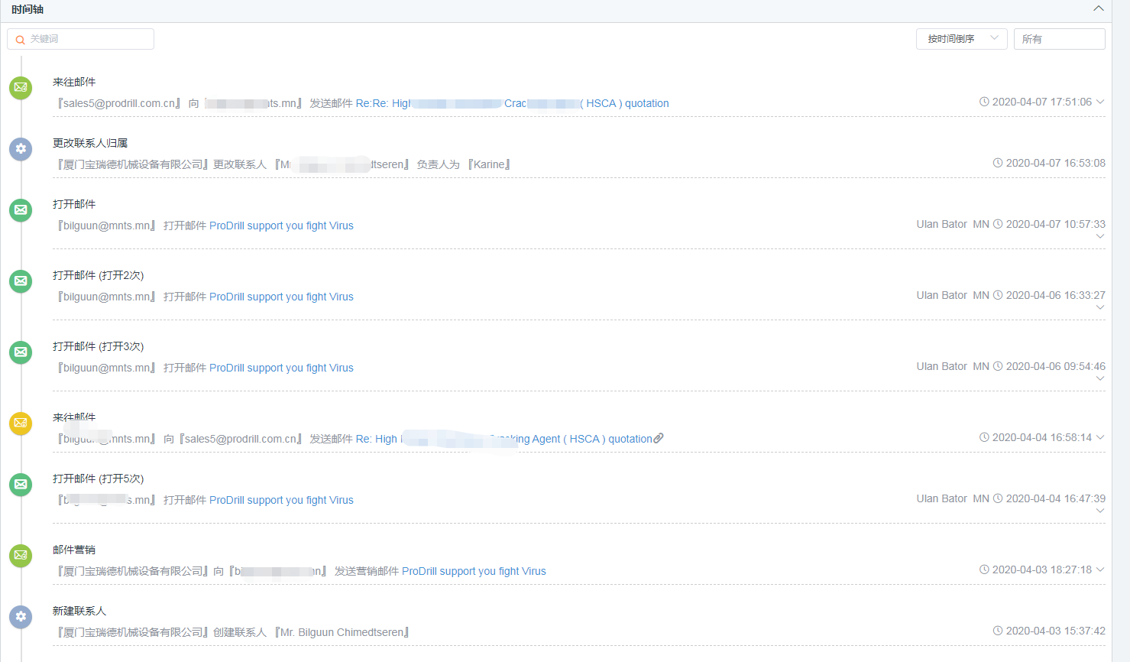Click the clock icon next to 2020-04-07 17:51:06
1130x662 pixels.
point(984,102)
